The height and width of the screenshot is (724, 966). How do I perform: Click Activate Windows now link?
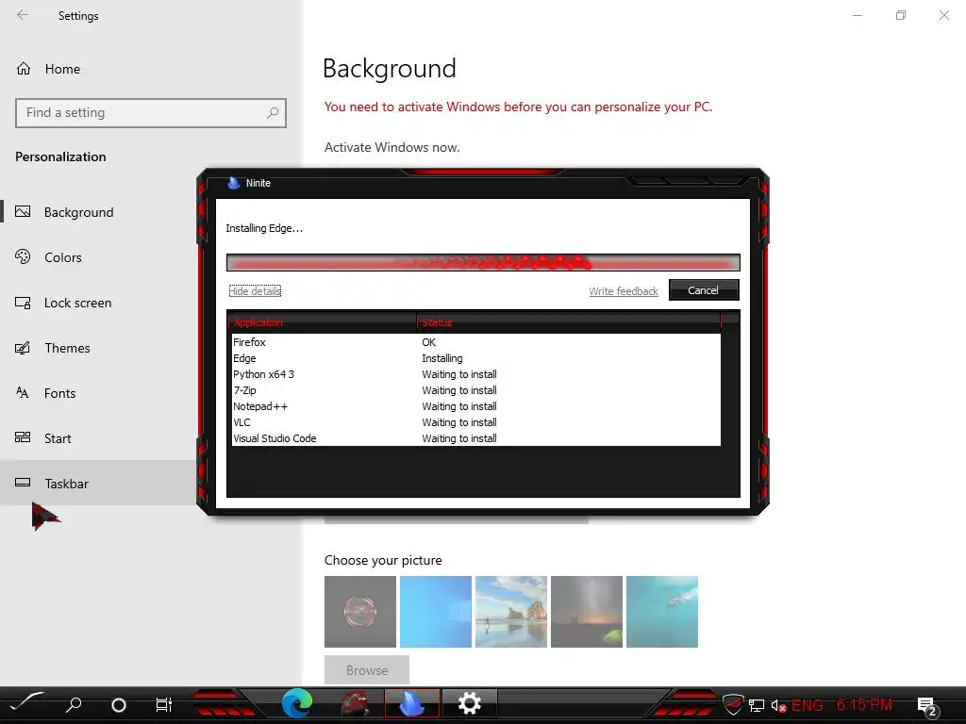pyautogui.click(x=391, y=147)
